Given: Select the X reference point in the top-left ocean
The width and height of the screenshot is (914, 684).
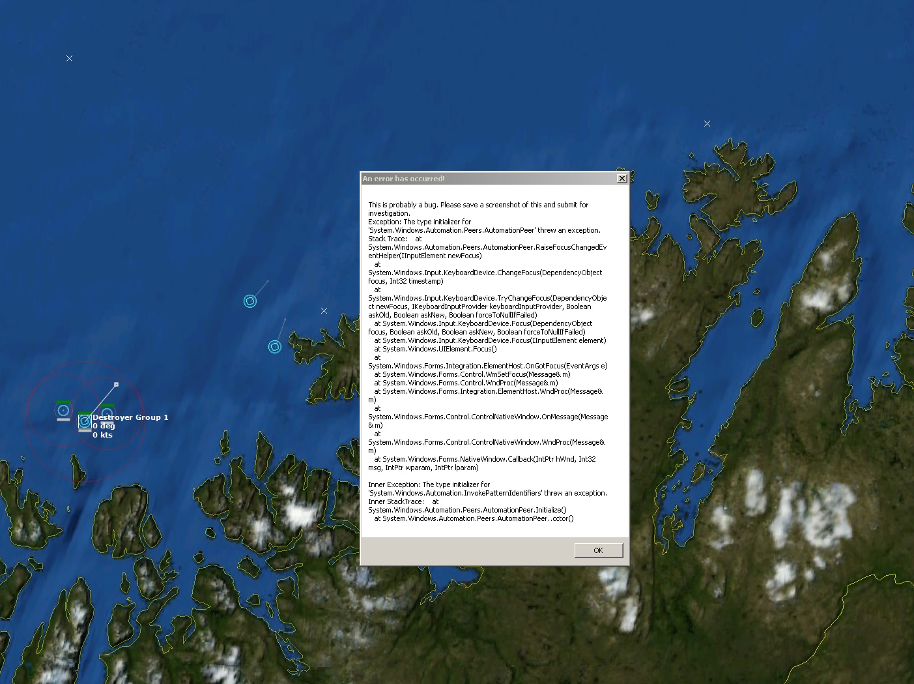Looking at the screenshot, I should coord(70,59).
